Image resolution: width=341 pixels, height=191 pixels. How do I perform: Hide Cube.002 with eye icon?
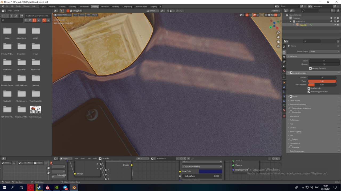(335, 25)
